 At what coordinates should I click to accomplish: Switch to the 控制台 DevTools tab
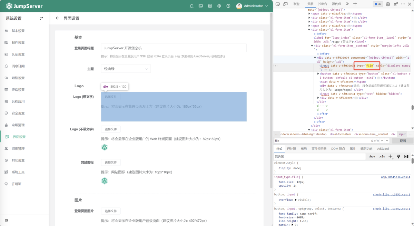click(x=323, y=4)
